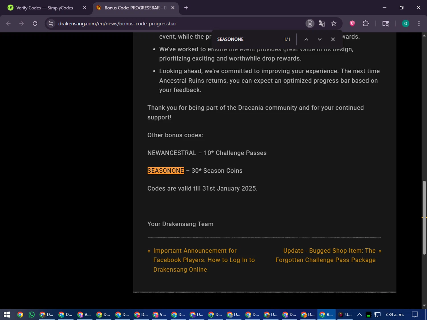Click the address bar URL

[x=117, y=24]
